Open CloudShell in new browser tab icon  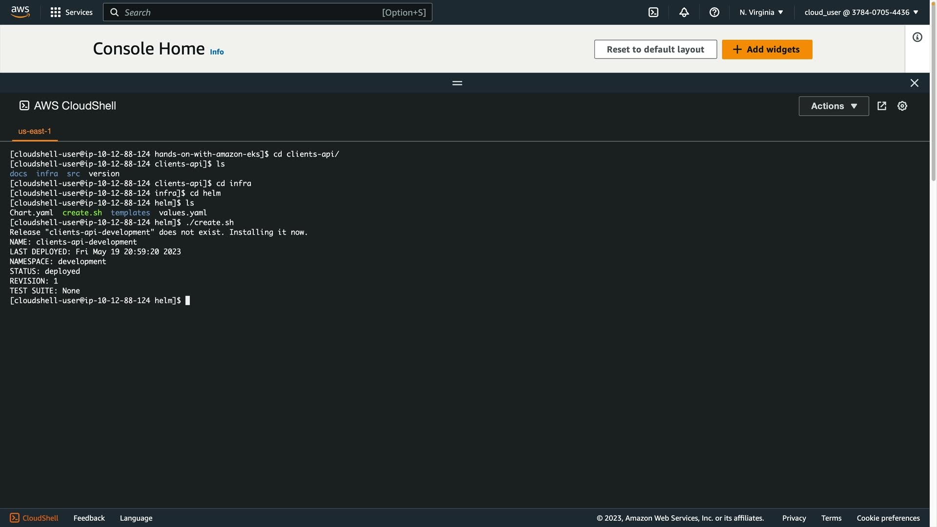pos(881,106)
